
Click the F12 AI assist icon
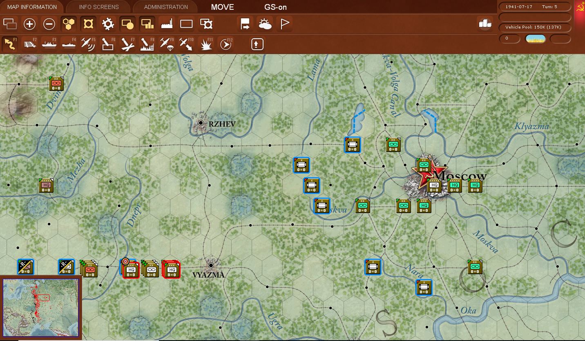pyautogui.click(x=225, y=44)
